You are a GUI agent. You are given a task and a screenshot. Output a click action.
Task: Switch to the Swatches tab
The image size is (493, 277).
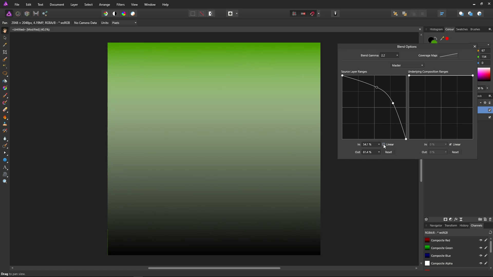[x=462, y=29]
